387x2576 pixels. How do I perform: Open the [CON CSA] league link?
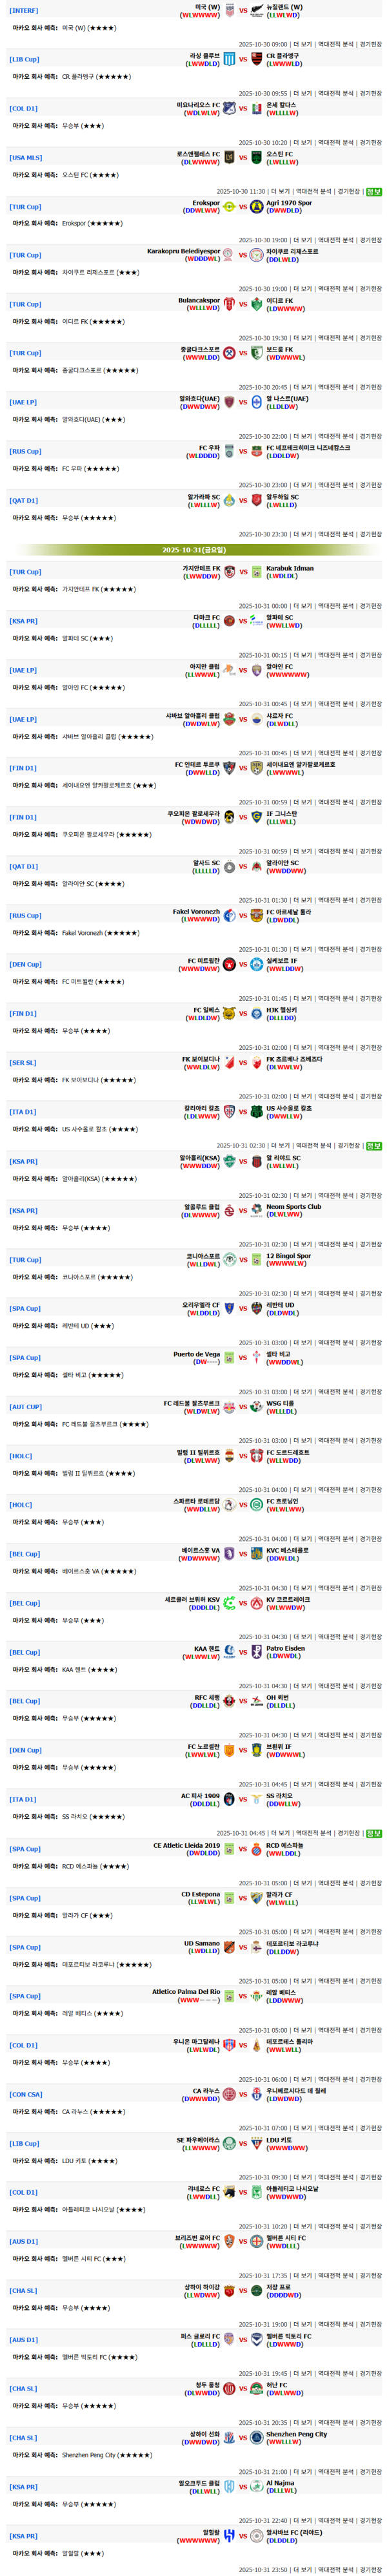[x=26, y=2094]
